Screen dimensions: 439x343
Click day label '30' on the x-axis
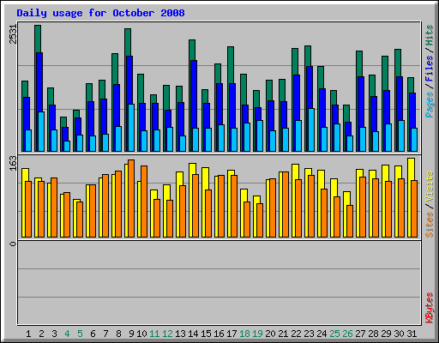(399, 334)
